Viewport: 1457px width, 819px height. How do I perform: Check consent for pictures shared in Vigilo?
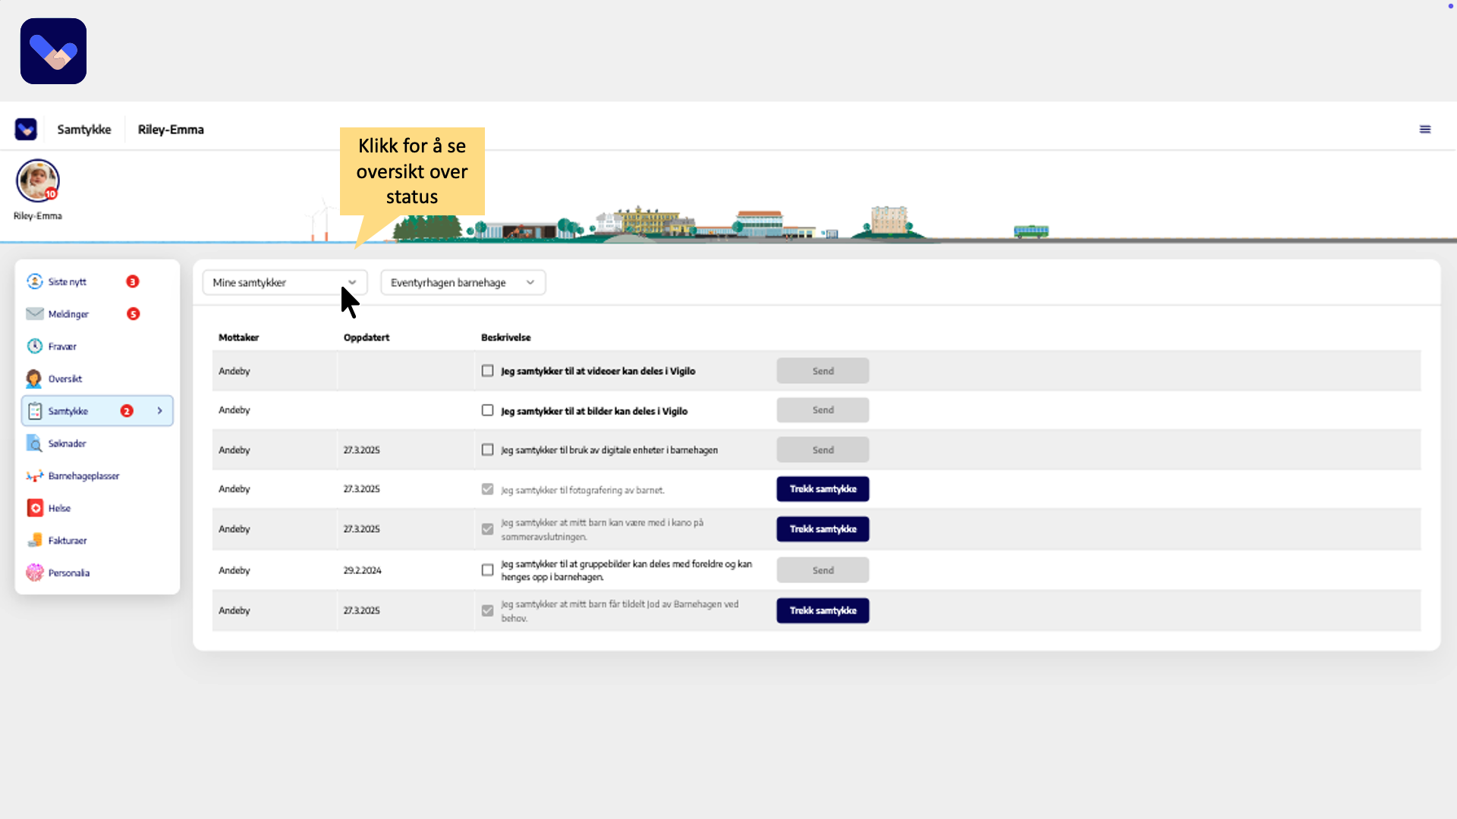(x=487, y=410)
